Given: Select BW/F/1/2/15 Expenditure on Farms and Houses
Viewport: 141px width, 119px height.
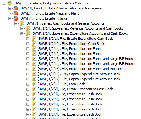Looking at the screenshot, I should (80, 69).
